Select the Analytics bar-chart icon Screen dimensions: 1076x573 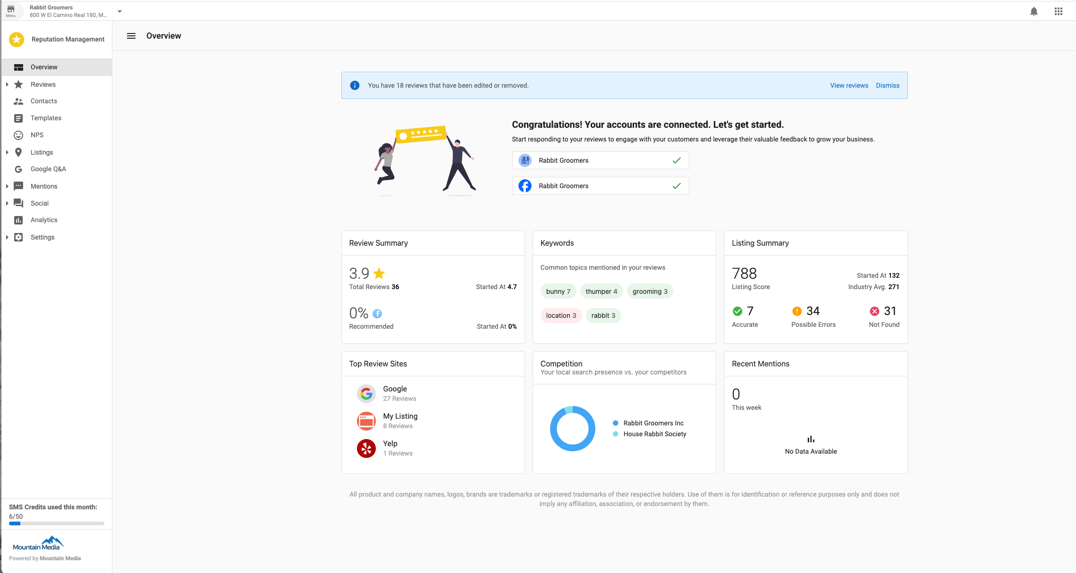pyautogui.click(x=18, y=220)
